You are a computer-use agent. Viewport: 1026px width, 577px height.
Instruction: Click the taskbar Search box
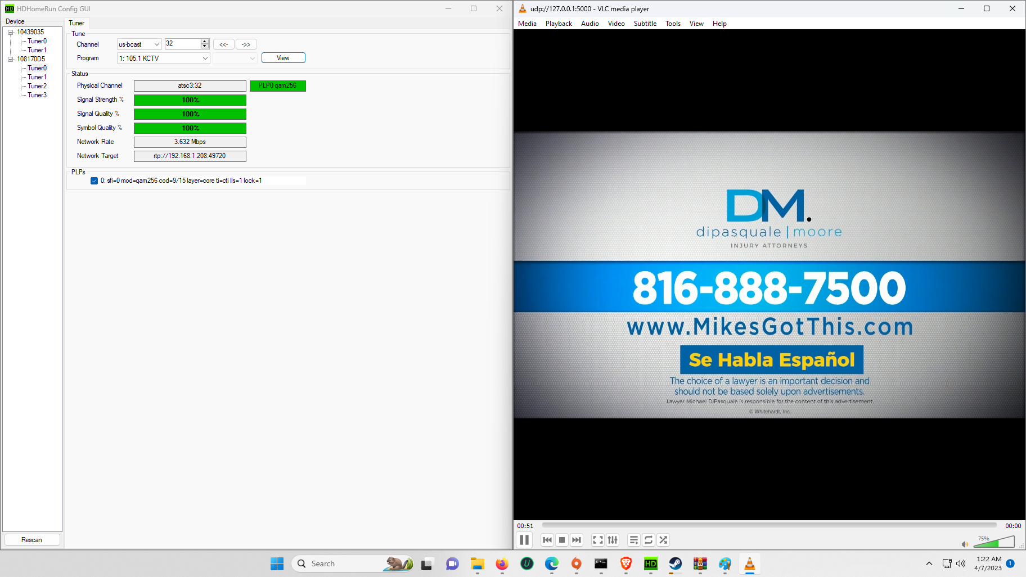point(353,564)
